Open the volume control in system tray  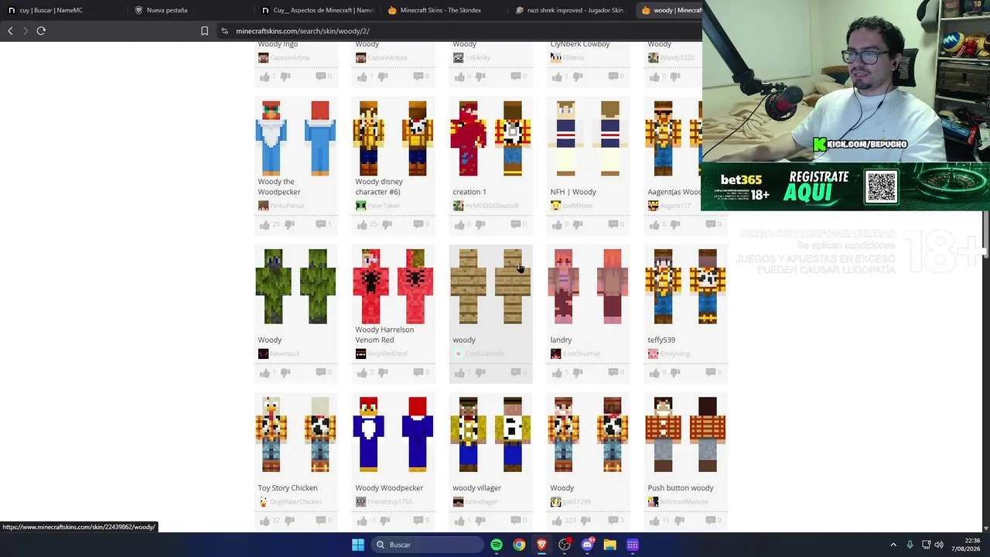point(939,545)
